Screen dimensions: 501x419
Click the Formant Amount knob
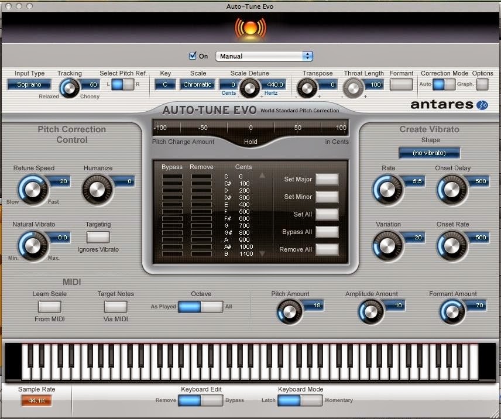pyautogui.click(x=452, y=312)
